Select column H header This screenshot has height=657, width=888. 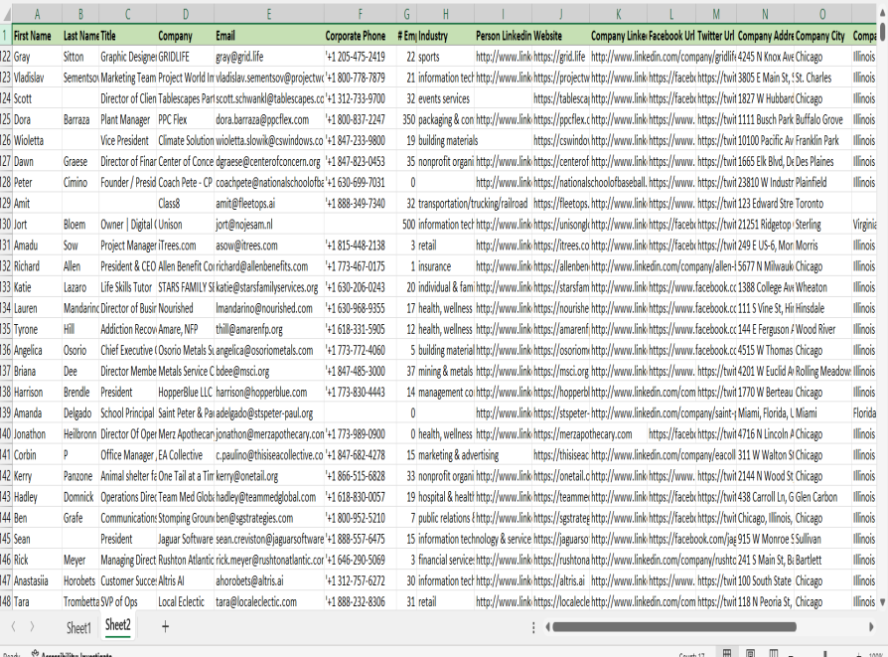(445, 14)
